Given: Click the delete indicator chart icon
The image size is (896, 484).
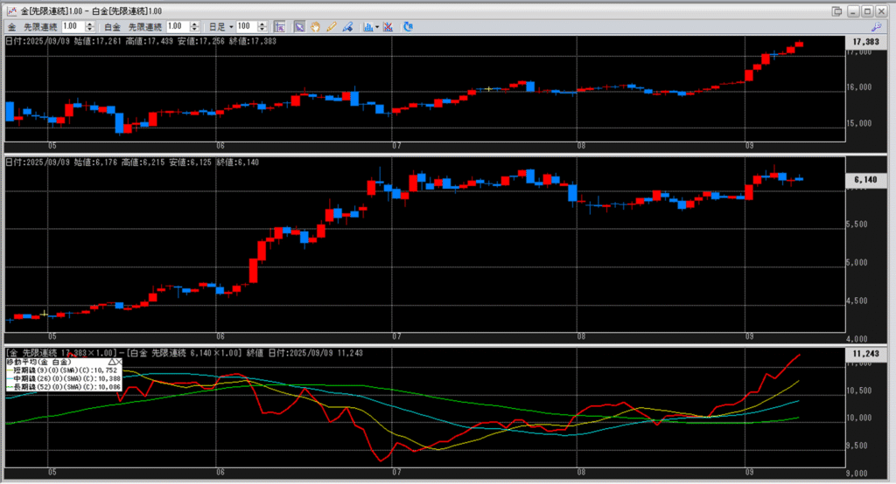Looking at the screenshot, I should (x=388, y=27).
